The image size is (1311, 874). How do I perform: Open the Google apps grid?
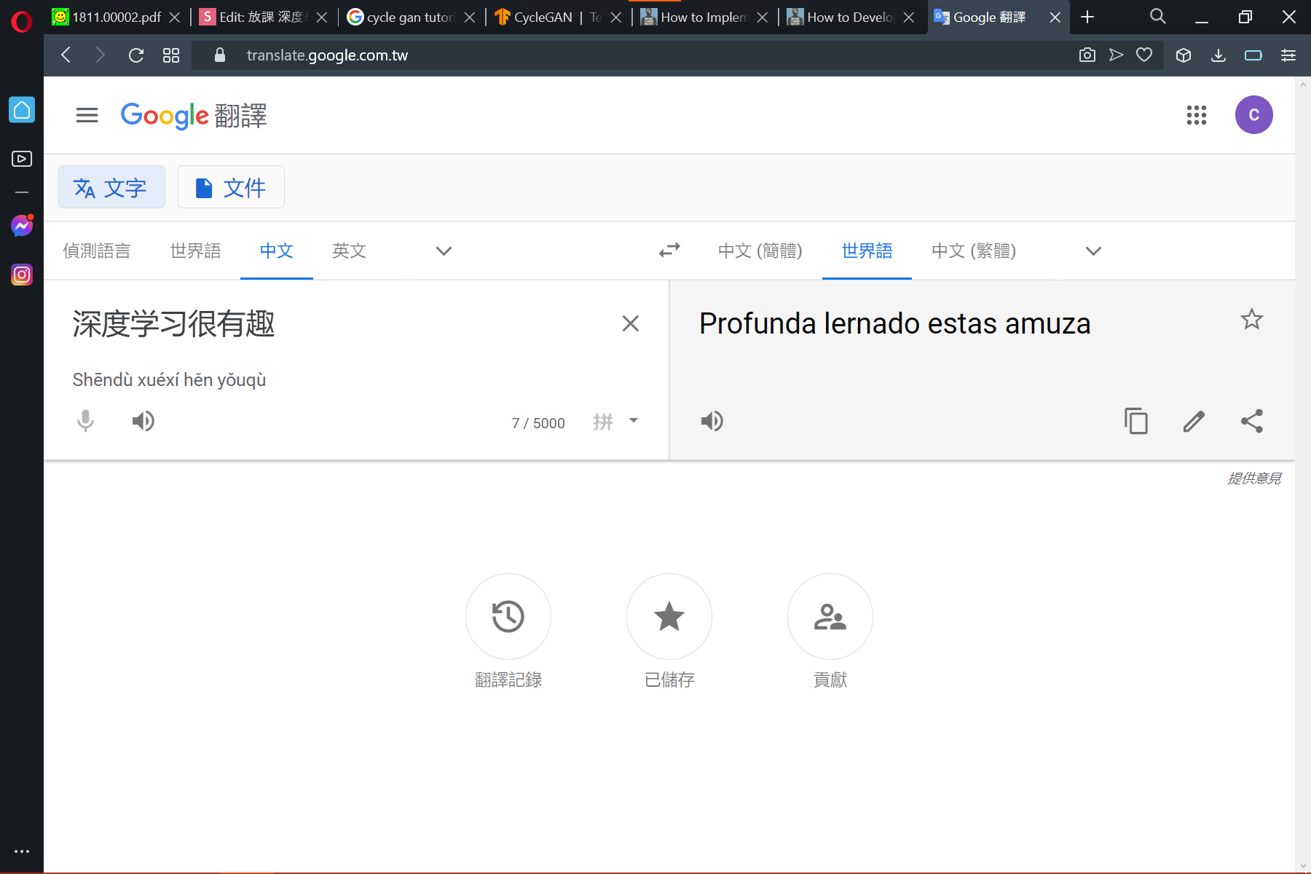coord(1196,115)
